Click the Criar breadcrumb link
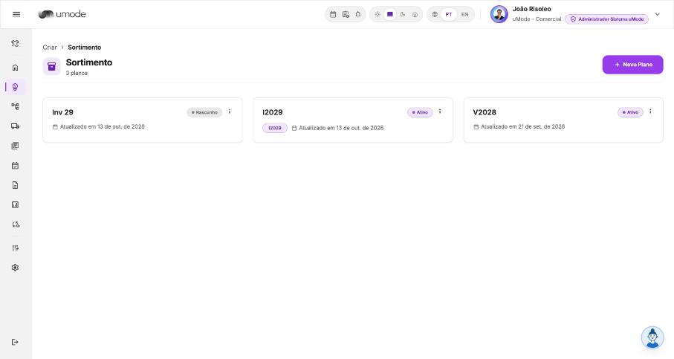Viewport: 674px width, 359px height. point(50,48)
